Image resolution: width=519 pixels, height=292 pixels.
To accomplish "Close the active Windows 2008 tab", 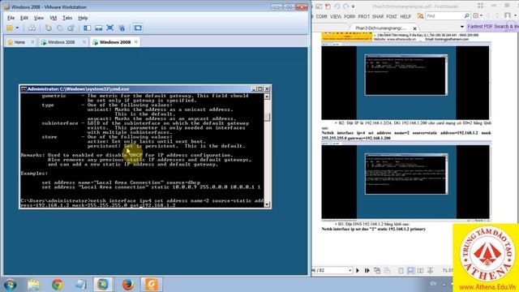I will 135,42.
